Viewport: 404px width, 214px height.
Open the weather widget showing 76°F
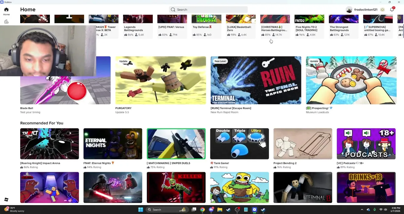(14, 210)
